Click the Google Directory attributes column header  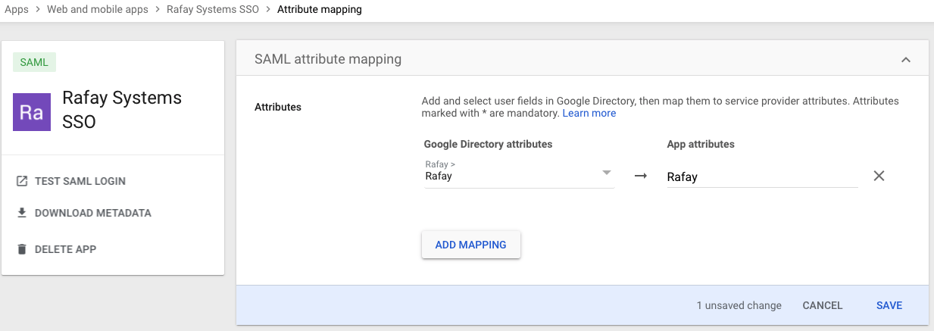click(488, 144)
